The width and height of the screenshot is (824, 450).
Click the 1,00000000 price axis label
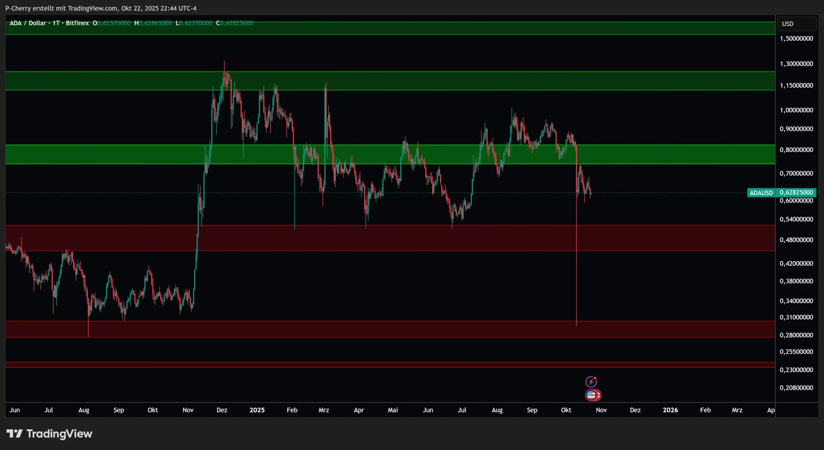coord(796,110)
